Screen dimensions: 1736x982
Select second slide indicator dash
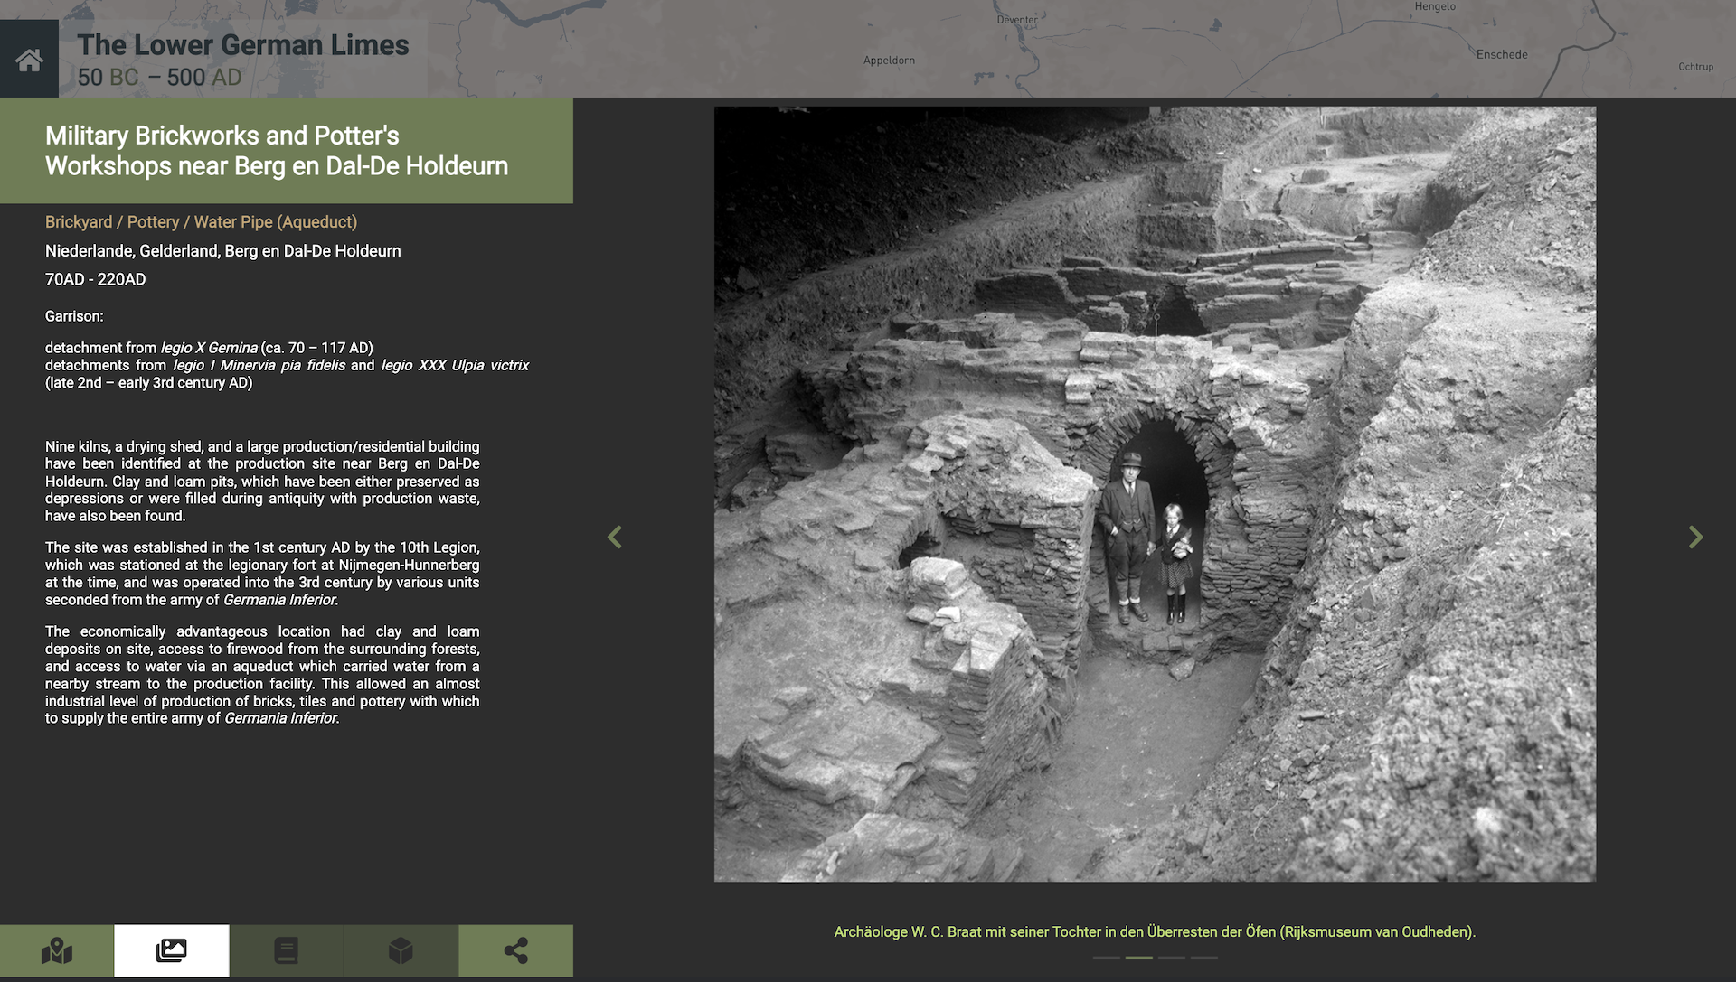tap(1138, 958)
